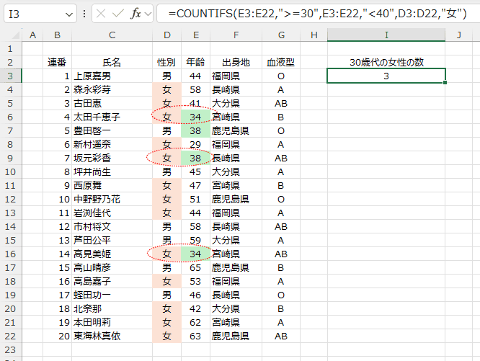Image resolution: width=480 pixels, height=361 pixels.
Task: Click inside the COUNTIFS formula bar
Action: tap(318, 14)
